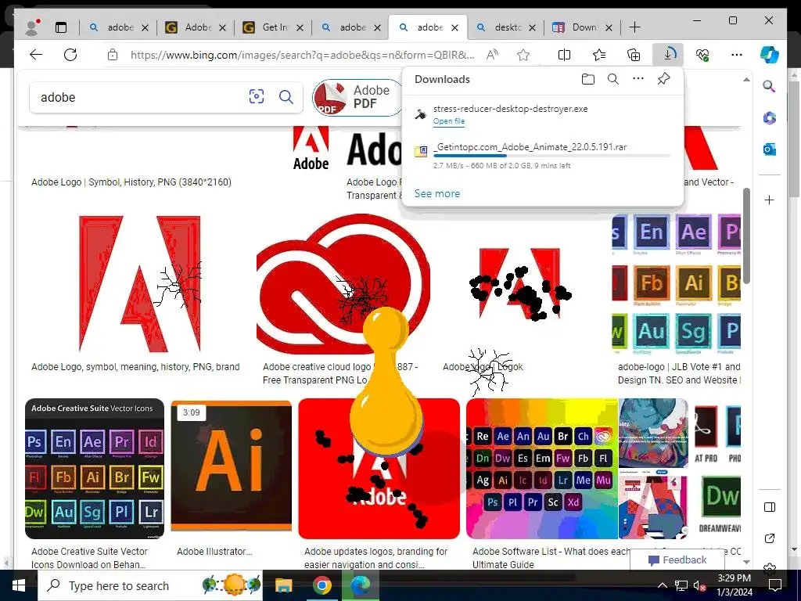Toggle the Downloads toolbar button

pyautogui.click(x=668, y=55)
